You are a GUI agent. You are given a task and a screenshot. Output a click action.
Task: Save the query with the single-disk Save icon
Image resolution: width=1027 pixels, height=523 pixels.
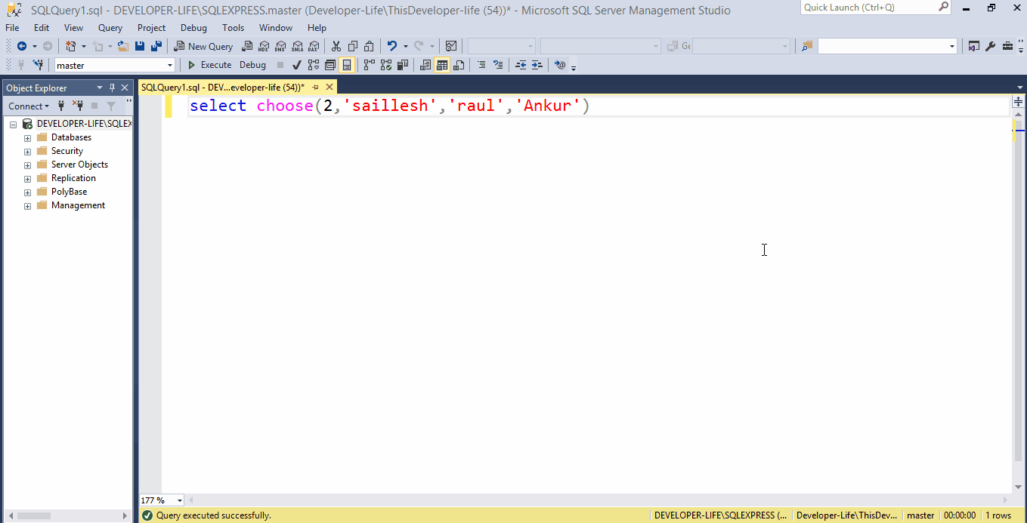[140, 46]
